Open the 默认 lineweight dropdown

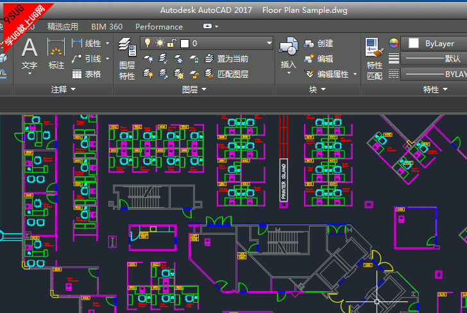pos(434,58)
